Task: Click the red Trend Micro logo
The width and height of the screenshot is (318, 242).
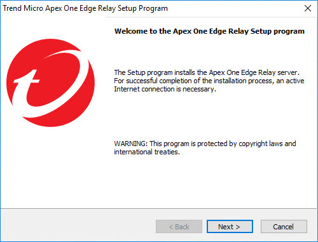Action: (x=51, y=83)
